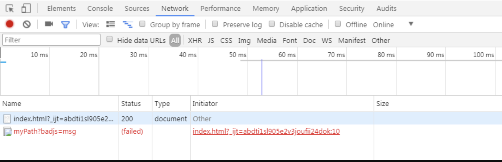Screen dimensions: 502x162
Task: Switch to the Console tab
Action: point(100,8)
